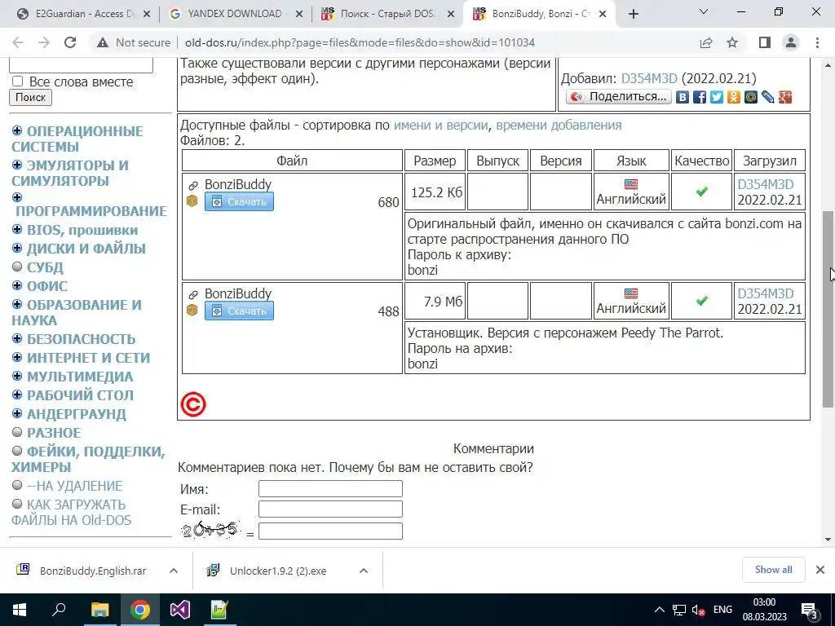This screenshot has width=835, height=626.
Task: Click the LiveJournal pencil share icon
Action: pos(767,97)
